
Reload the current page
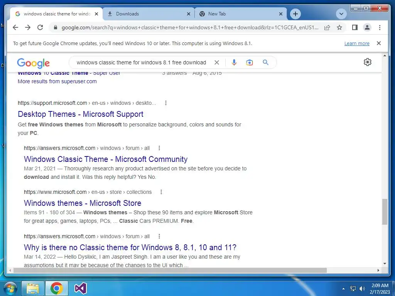[x=40, y=27]
